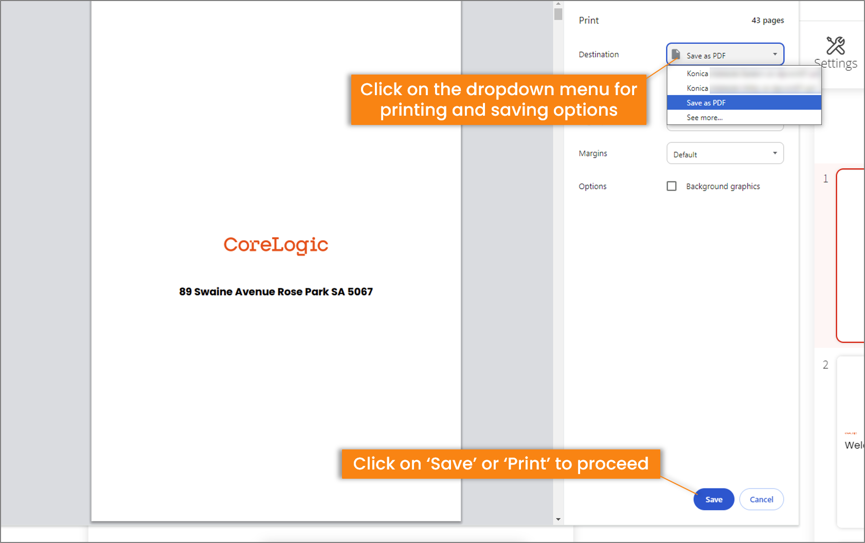Click the Options label

pos(592,186)
